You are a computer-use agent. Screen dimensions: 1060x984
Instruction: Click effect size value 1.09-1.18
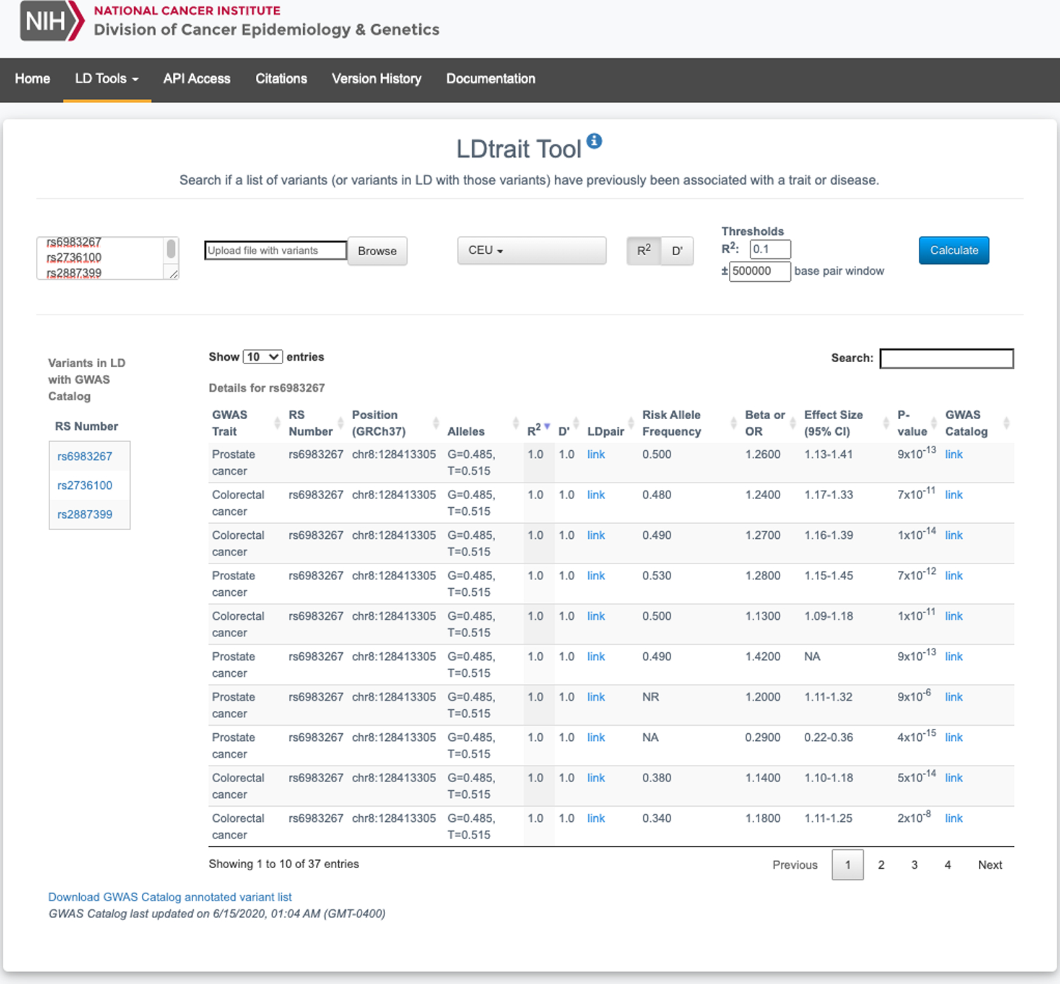tap(828, 616)
